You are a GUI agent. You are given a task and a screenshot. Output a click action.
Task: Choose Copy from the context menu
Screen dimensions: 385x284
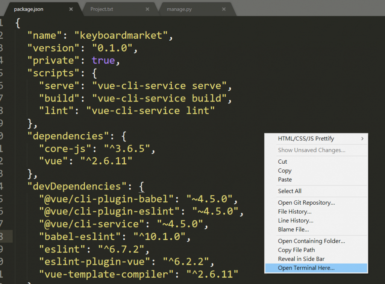pos(316,170)
